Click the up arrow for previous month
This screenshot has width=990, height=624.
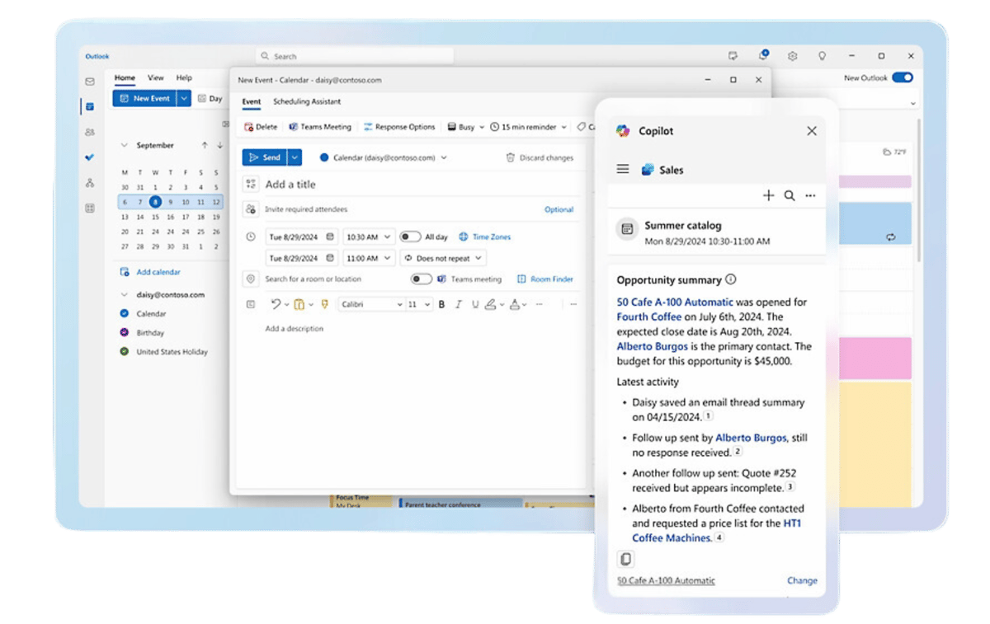205,145
